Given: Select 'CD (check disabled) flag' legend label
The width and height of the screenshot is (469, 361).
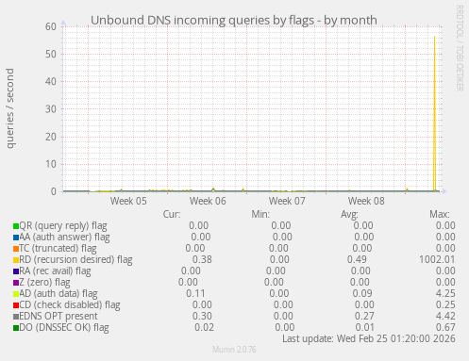Looking at the screenshot, I should pos(70,305).
